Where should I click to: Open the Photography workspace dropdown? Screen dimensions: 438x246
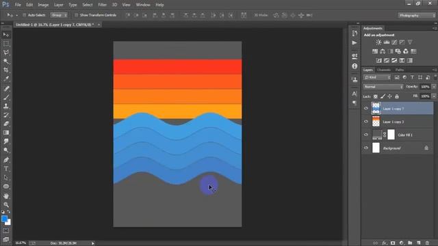tap(417, 15)
